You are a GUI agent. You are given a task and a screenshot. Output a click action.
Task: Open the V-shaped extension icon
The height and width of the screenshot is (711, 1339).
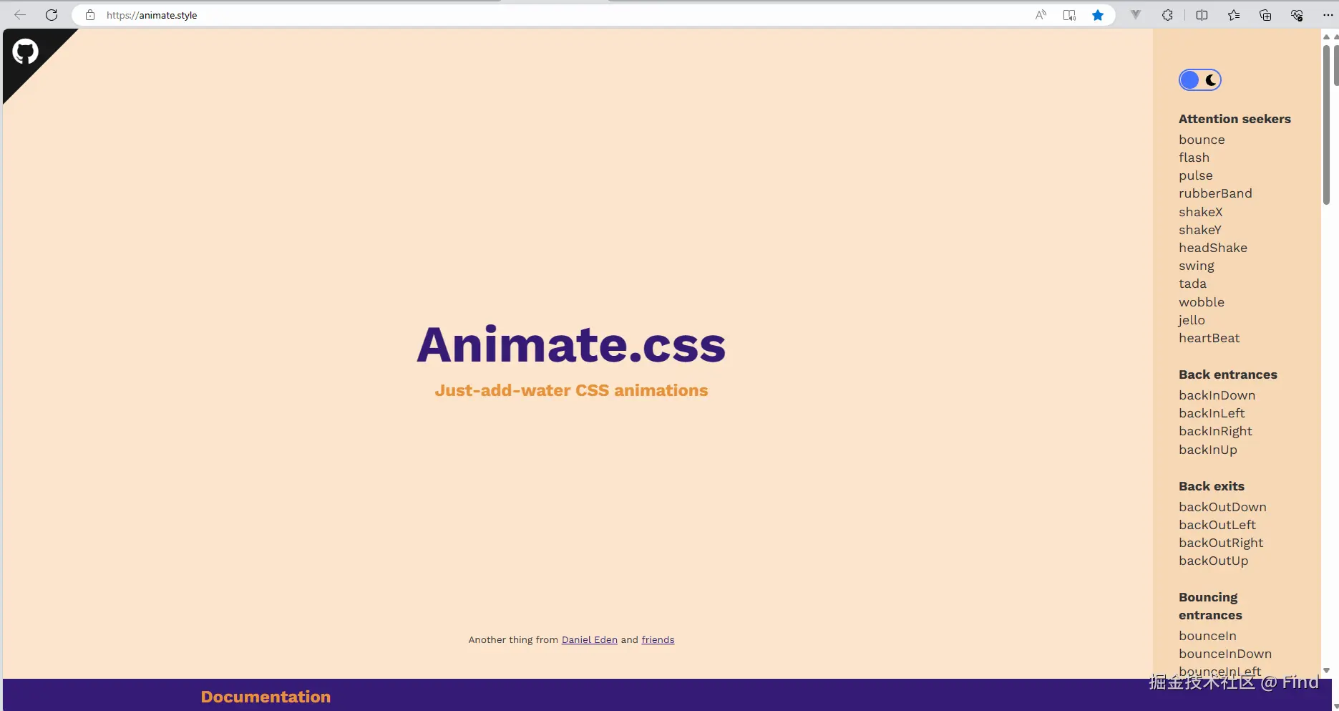(x=1136, y=15)
